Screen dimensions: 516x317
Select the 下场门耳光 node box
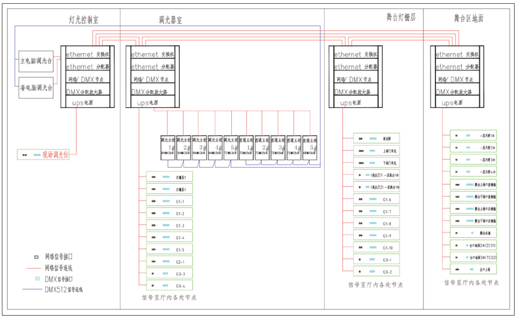click(x=376, y=163)
